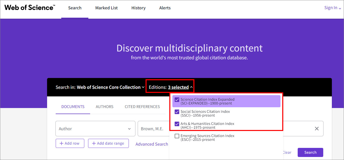Clear the Brown, M.E. field with X icon
Image resolution: width=344 pixels, height=160 pixels.
317,129
